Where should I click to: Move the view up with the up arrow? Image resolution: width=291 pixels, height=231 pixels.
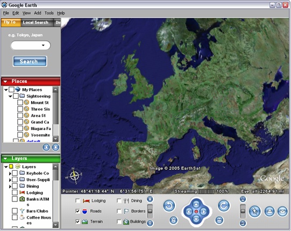[x=196, y=204]
